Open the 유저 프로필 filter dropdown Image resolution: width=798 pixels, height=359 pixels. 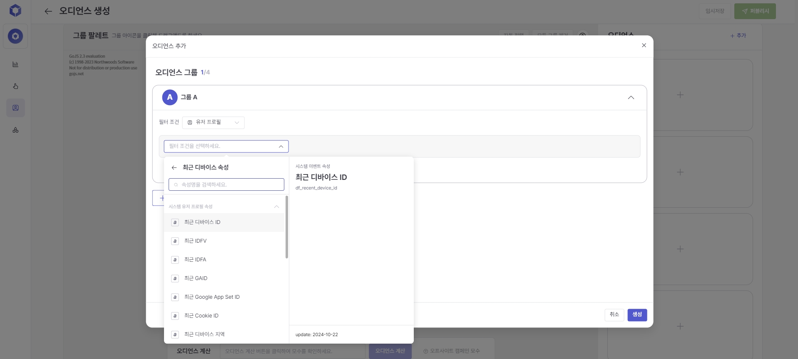pyautogui.click(x=213, y=123)
